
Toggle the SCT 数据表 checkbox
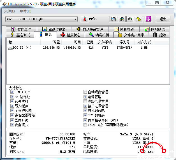pyautogui.click(x=85, y=115)
